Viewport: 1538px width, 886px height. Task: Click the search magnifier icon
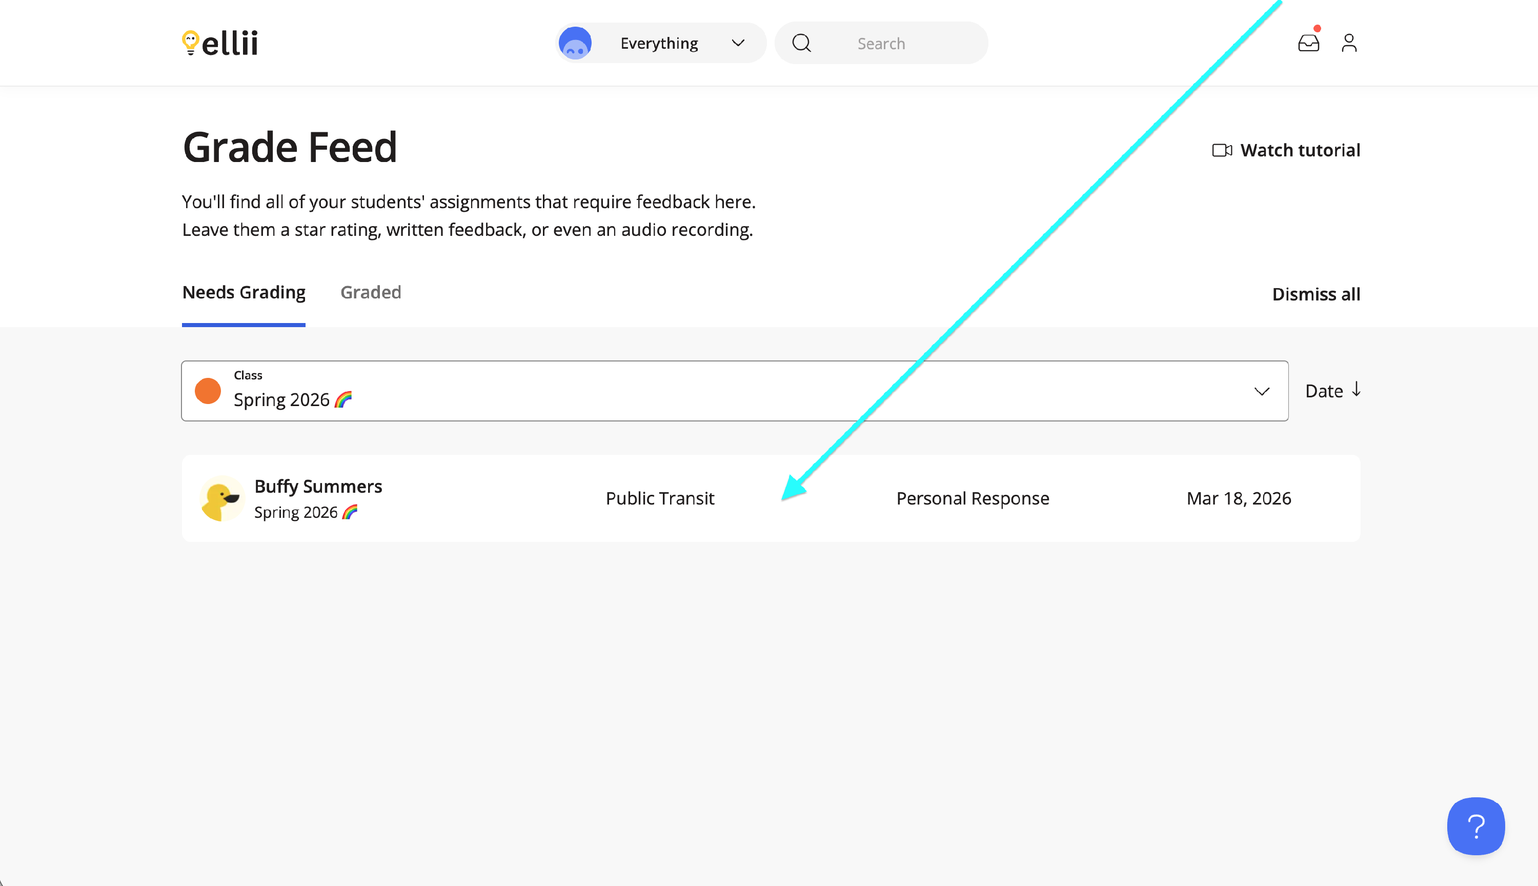[x=801, y=43]
